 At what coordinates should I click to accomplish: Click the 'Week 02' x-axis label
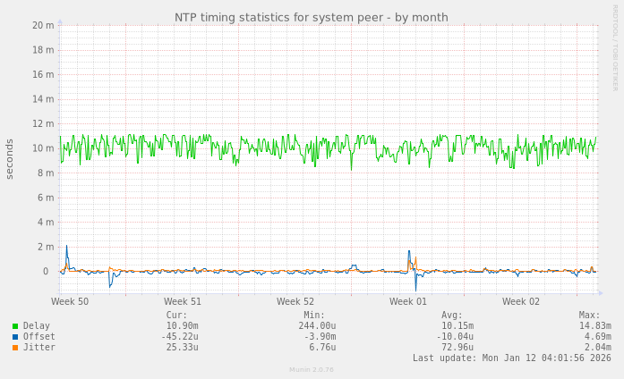pos(521,301)
